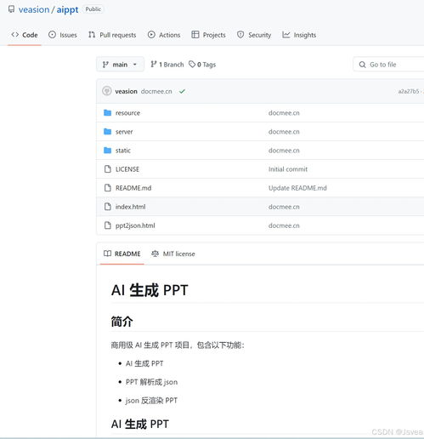The height and width of the screenshot is (439, 424).
Task: Click the ppt2json.html file icon
Action: (x=108, y=225)
